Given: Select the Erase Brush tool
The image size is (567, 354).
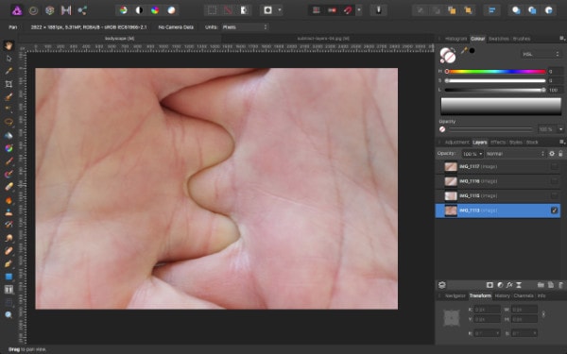Looking at the screenshot, I should (9, 187).
